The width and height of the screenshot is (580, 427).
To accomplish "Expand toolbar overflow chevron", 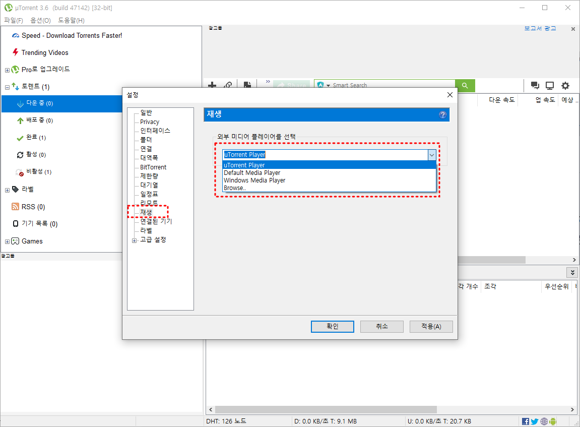I will [268, 81].
